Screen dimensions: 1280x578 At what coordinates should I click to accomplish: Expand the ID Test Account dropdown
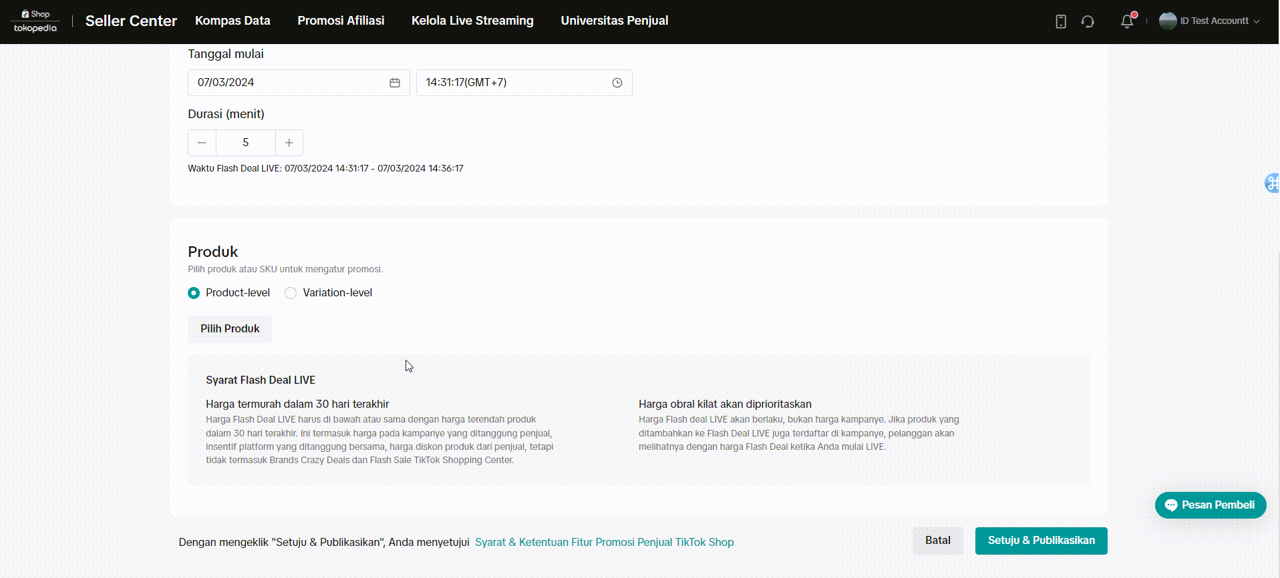[1257, 21]
